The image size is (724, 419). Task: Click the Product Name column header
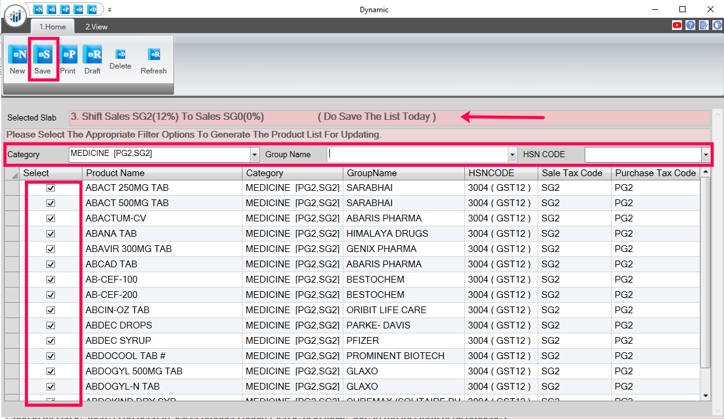coord(162,173)
